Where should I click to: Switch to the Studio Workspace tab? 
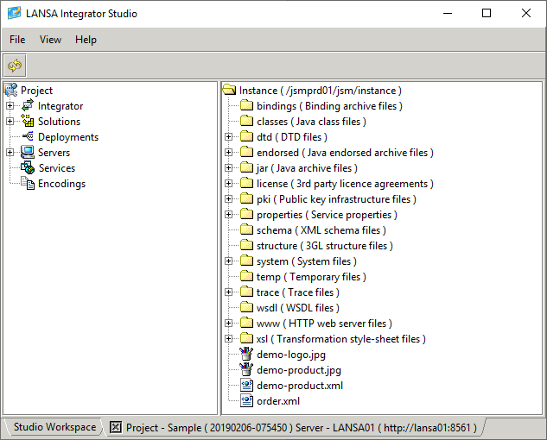point(54,428)
